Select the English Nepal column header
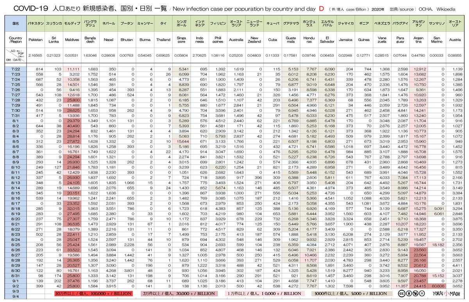The height and width of the screenshot is (302, 469). (108, 40)
